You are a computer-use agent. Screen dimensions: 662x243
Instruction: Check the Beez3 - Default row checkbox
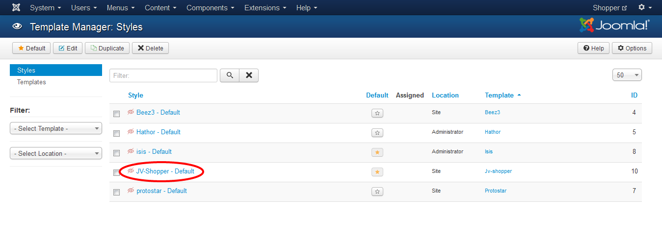[x=116, y=114]
